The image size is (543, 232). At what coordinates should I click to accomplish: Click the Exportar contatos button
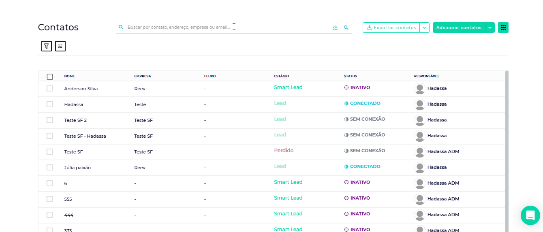(391, 28)
